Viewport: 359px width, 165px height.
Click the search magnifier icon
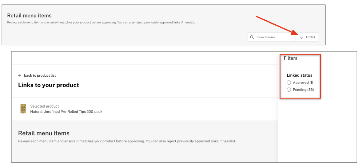[x=252, y=37]
